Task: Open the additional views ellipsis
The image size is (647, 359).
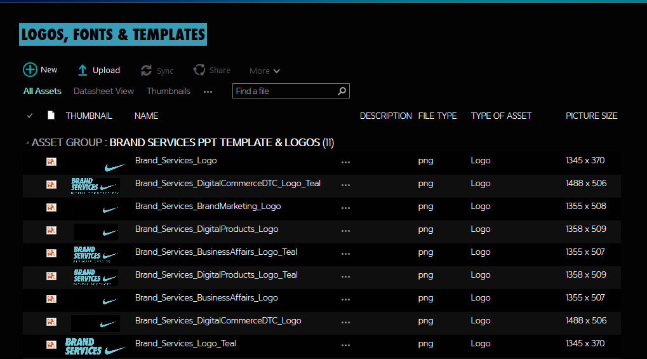Action: [208, 91]
